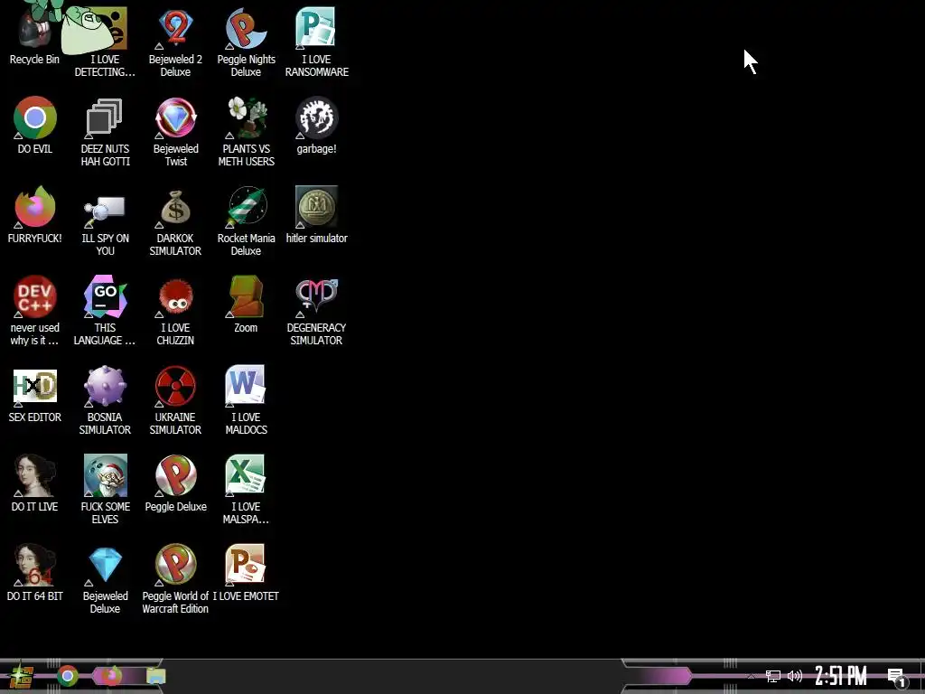This screenshot has width=925, height=694.
Task: Launch Bejeweled Deluxe blue gem shortcut
Action: (x=105, y=565)
